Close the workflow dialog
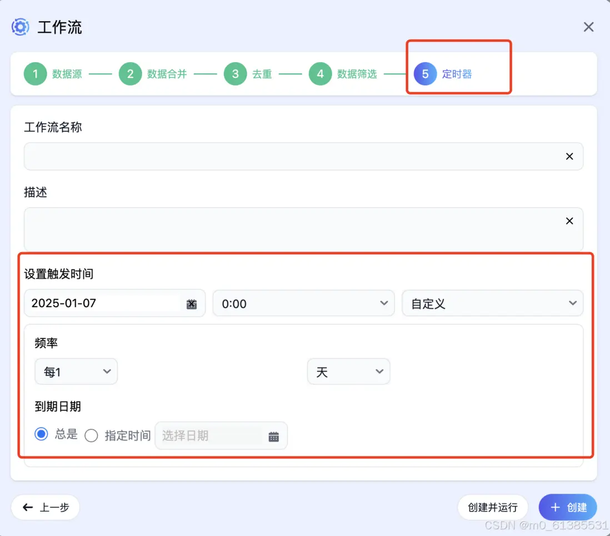The width and height of the screenshot is (610, 536). pos(588,27)
